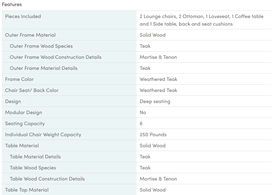Click the Chair Seat/ Back Color label
This screenshot has height=195, width=274.
pos(32,90)
